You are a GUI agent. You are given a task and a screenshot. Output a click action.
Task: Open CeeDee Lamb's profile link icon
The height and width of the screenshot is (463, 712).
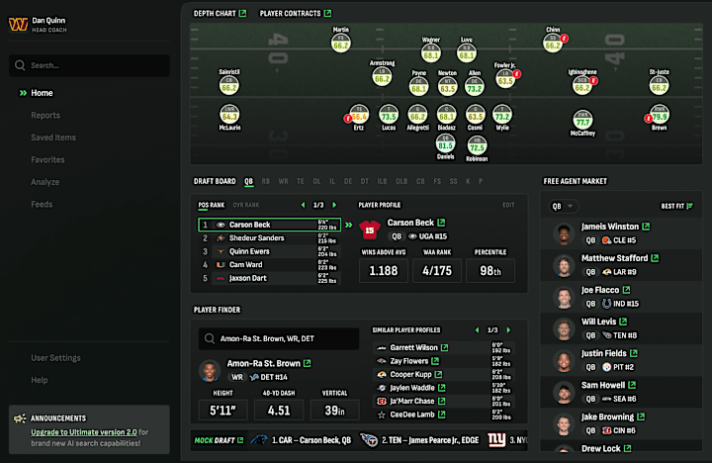(x=441, y=415)
